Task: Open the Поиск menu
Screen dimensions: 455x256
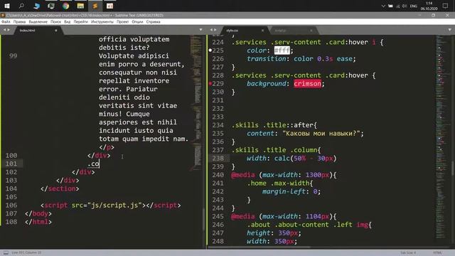Action: pos(55,22)
